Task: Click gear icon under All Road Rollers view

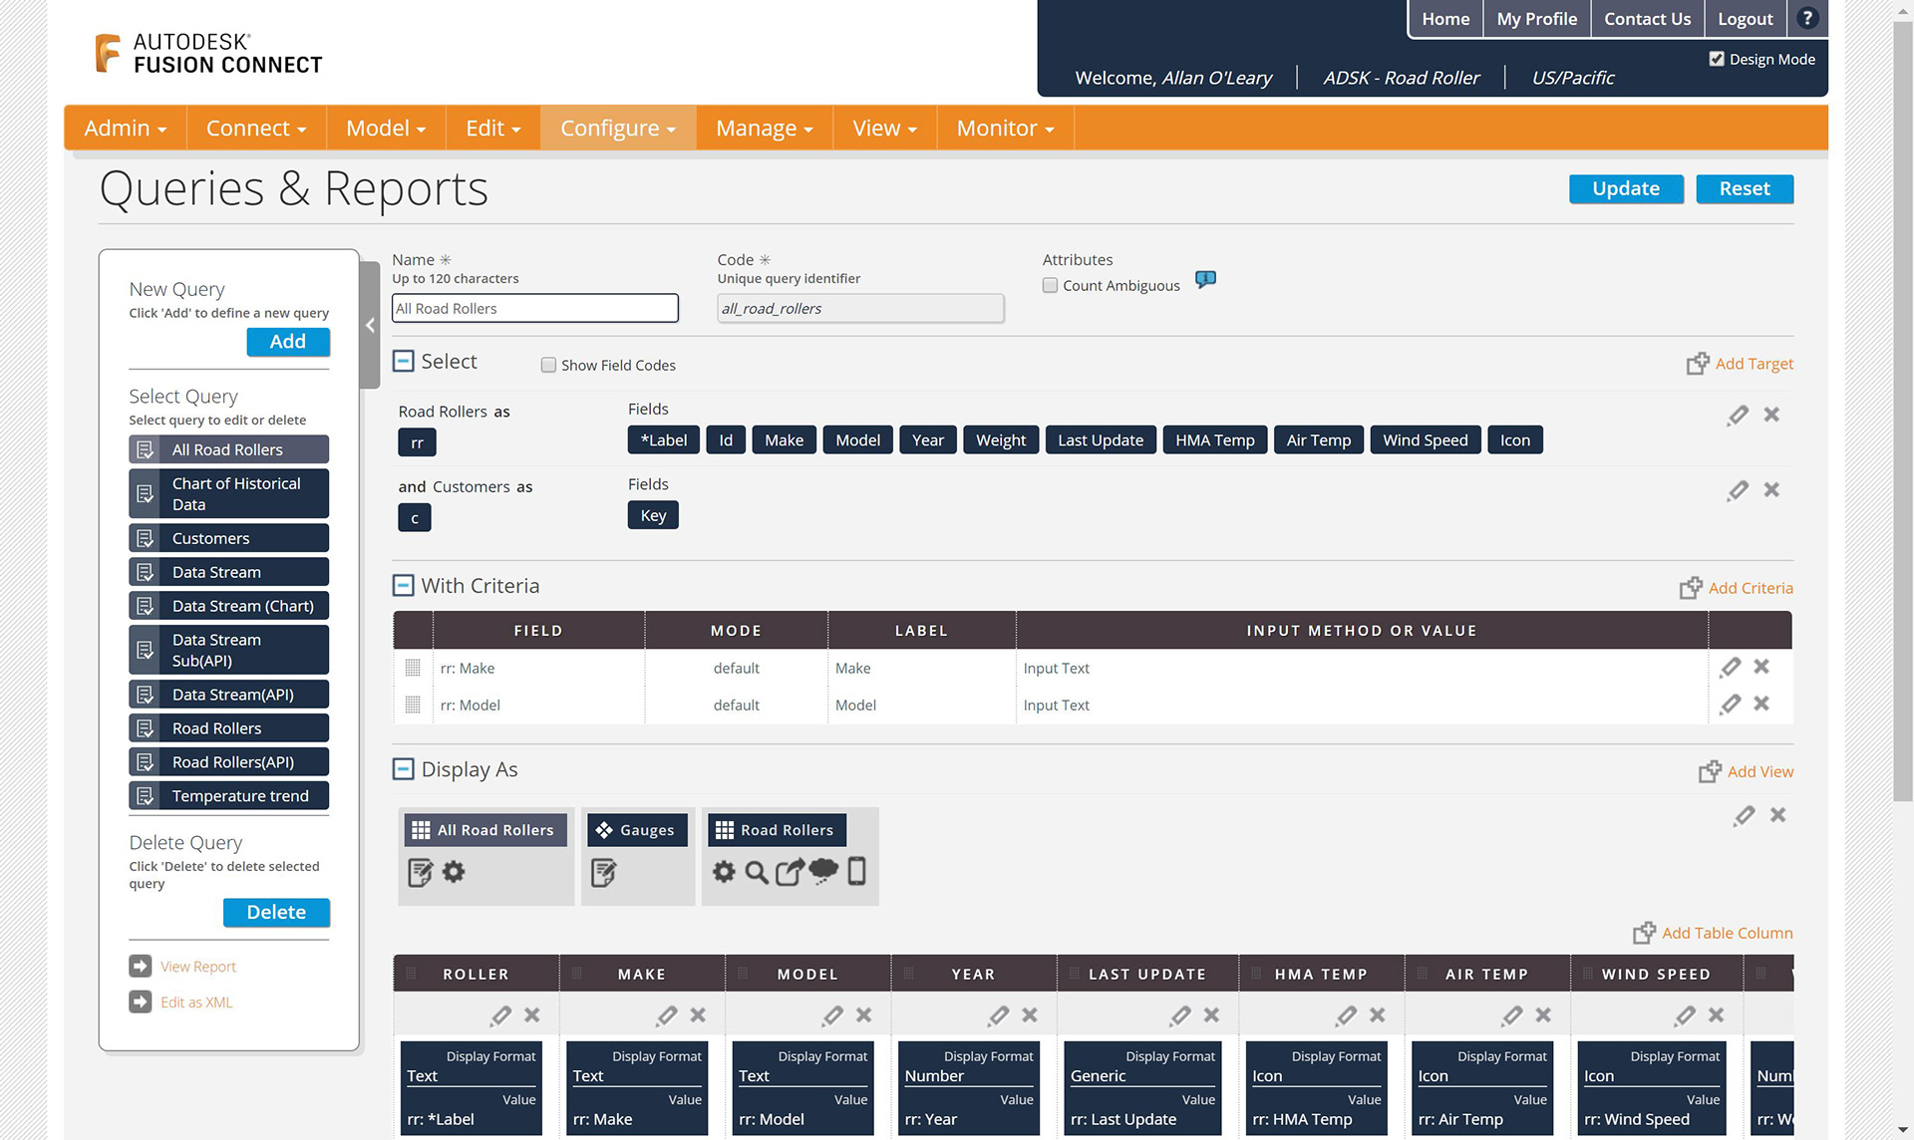Action: click(454, 872)
